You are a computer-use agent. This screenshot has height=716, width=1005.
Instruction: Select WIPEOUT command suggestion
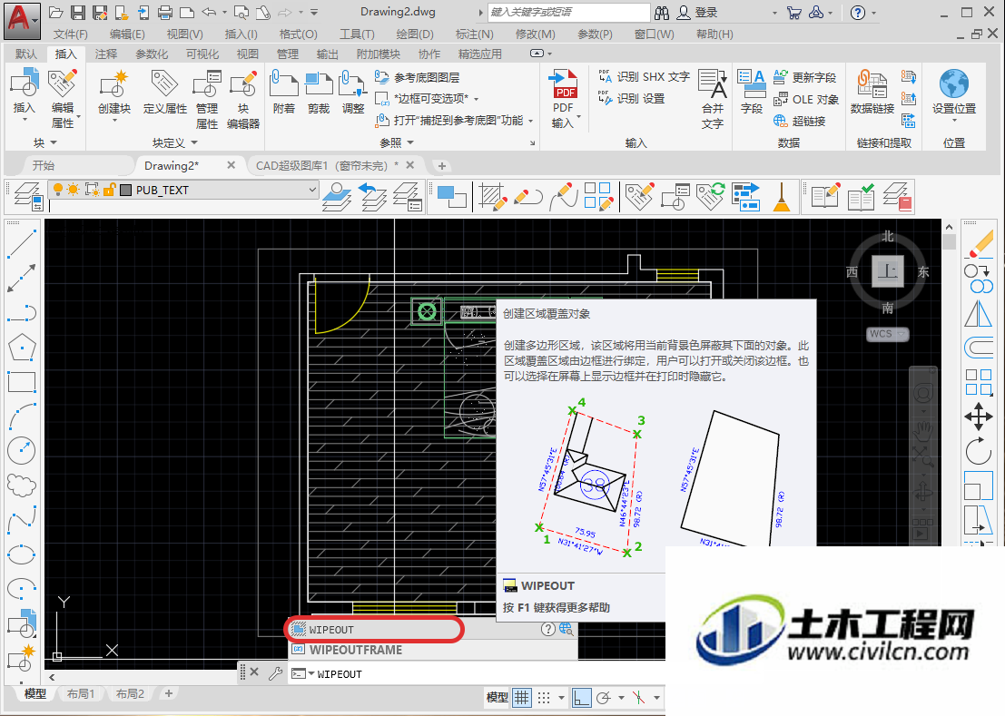point(432,630)
